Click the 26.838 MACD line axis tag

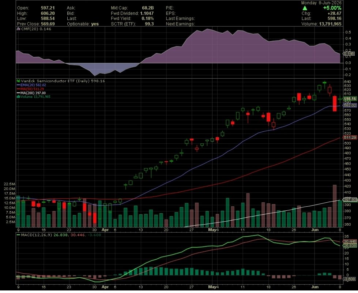(x=350, y=245)
